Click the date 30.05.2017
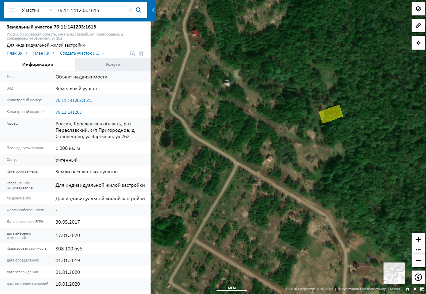Image resolution: width=426 pixels, height=294 pixels. [x=68, y=222]
